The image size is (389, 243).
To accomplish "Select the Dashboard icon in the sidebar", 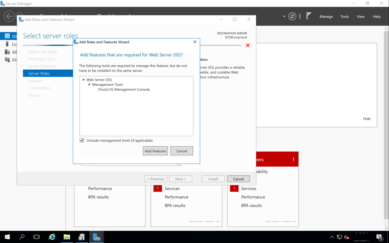I will [x=7, y=36].
